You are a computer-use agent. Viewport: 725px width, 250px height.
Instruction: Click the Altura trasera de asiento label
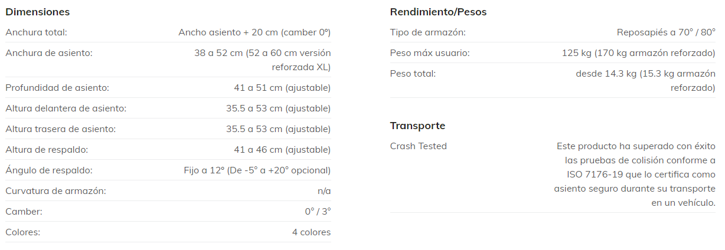(60, 129)
